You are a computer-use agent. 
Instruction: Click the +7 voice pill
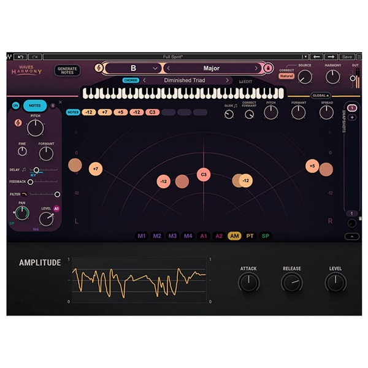(105, 112)
